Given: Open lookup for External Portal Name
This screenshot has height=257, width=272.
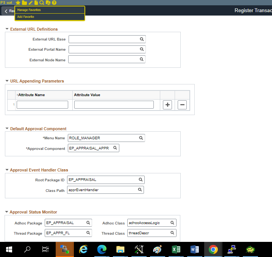Looking at the screenshot, I should coord(142,49).
